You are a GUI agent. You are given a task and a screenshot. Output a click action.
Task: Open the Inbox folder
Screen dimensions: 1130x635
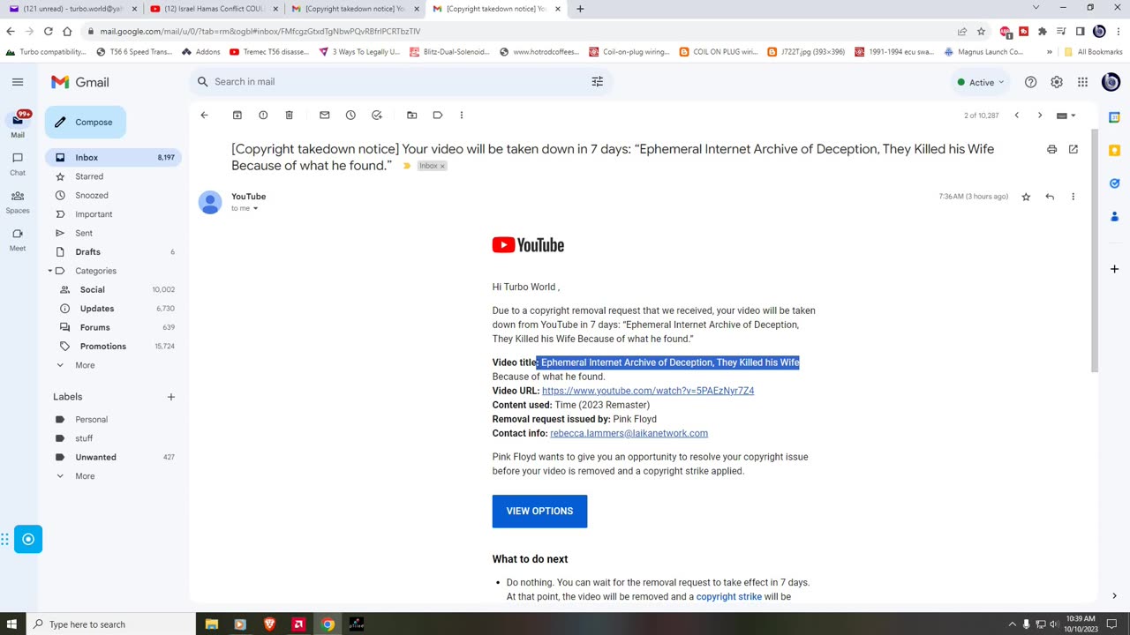pyautogui.click(x=113, y=158)
